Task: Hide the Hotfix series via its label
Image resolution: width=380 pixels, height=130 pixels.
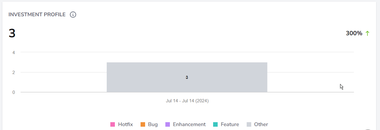Action: tap(125, 124)
